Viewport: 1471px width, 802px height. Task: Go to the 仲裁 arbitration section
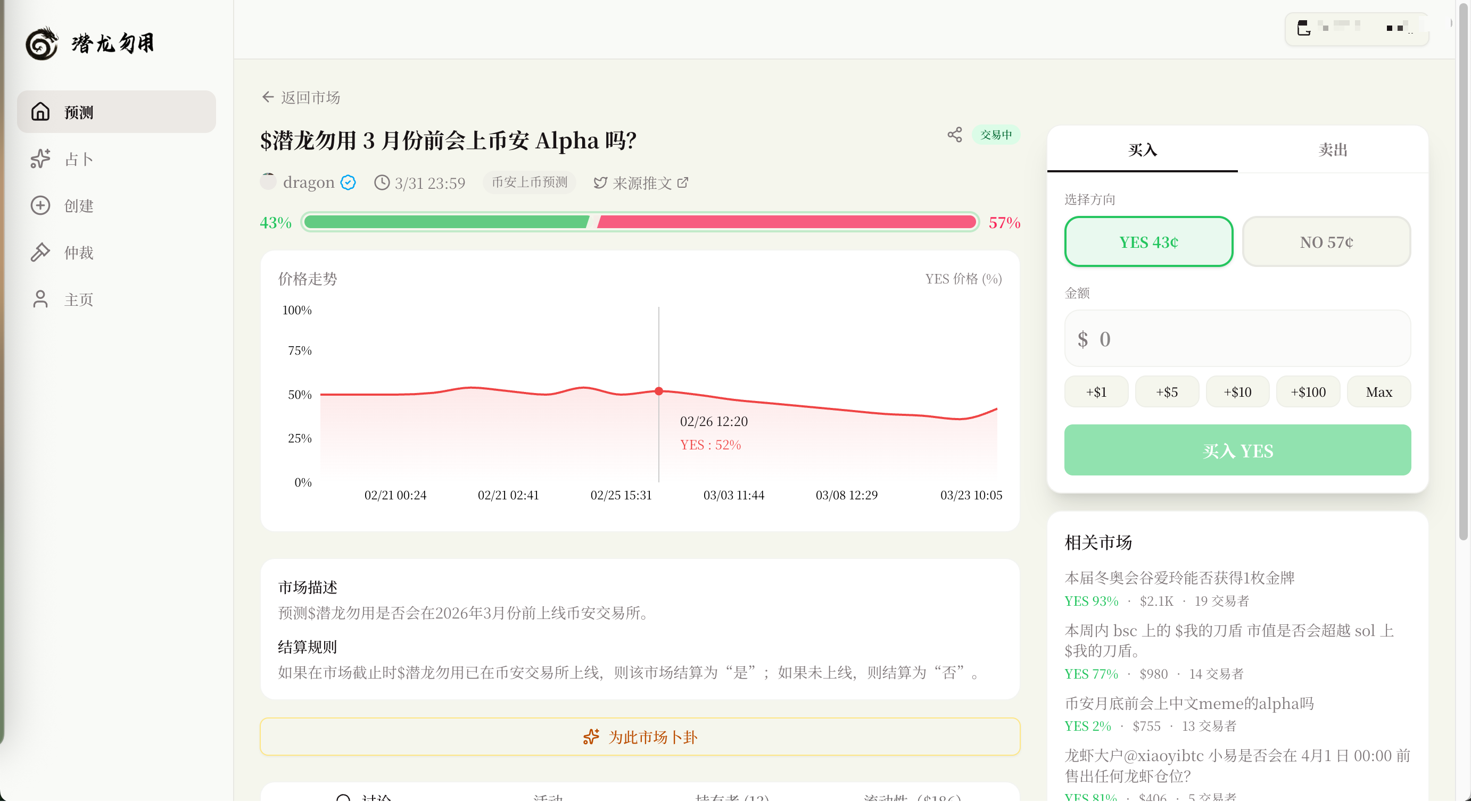(78, 252)
